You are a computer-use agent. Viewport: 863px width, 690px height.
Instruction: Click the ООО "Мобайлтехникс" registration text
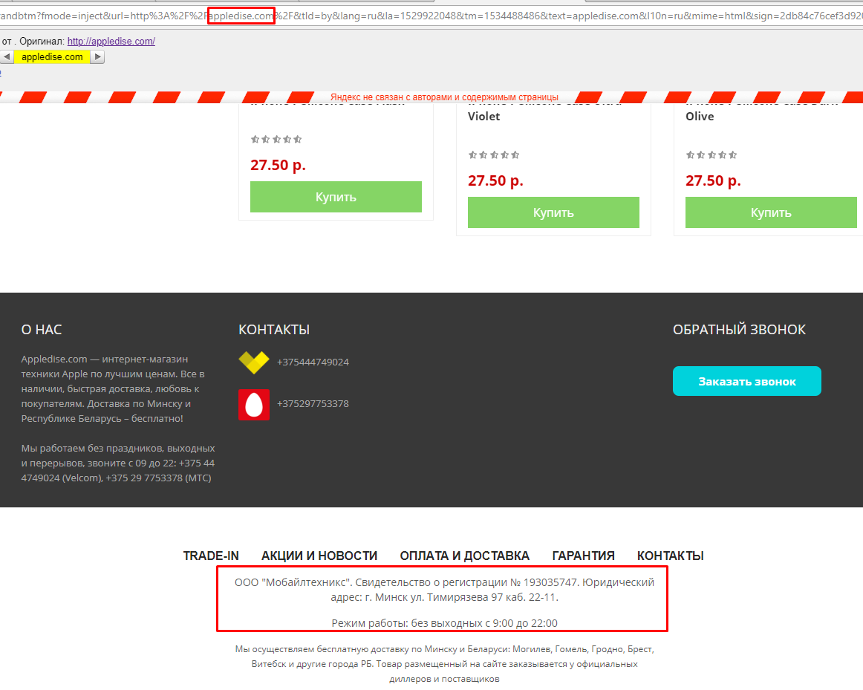point(444,589)
